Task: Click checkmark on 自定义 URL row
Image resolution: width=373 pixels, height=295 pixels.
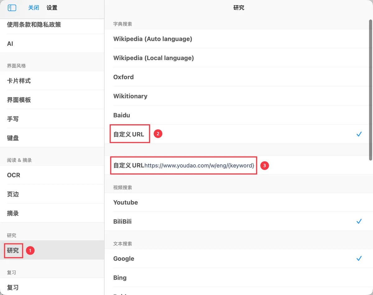Action: 359,134
